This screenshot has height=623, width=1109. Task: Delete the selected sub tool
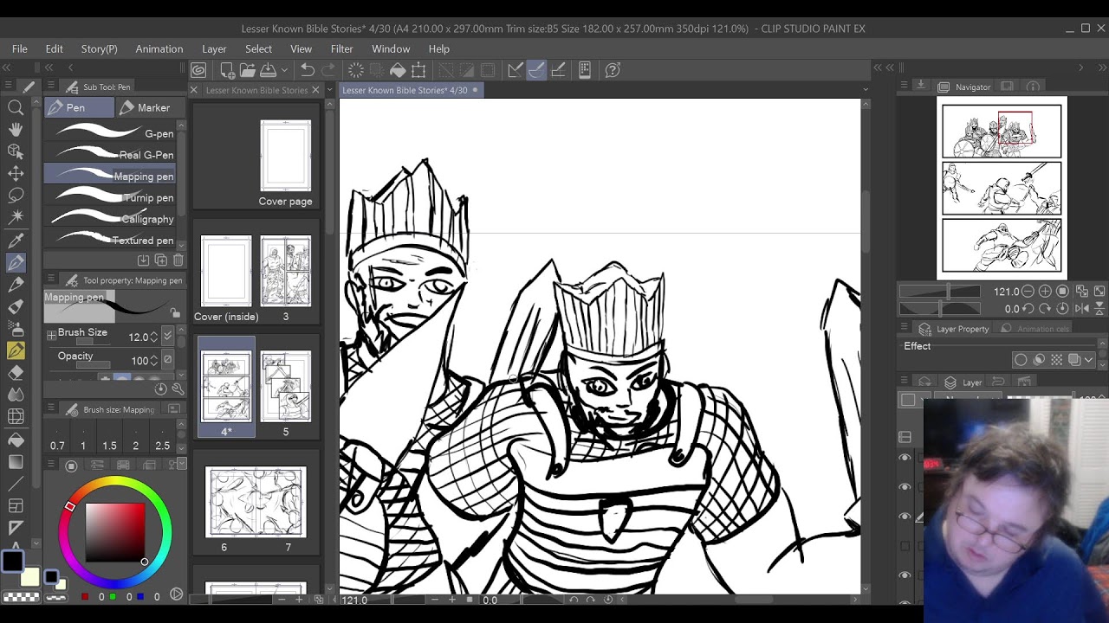[x=178, y=260]
